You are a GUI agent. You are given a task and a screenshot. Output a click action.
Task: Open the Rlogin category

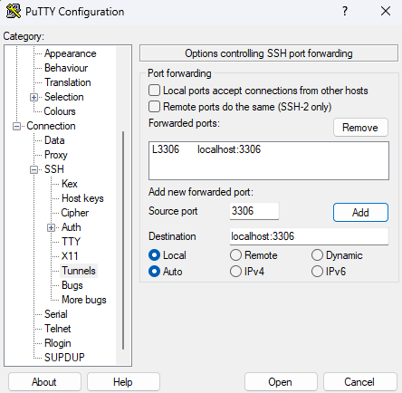click(58, 343)
